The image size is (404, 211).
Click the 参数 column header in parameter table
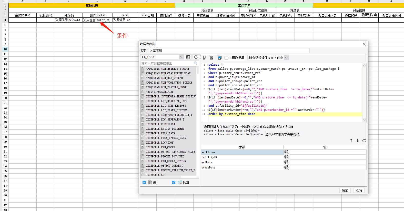tap(242, 147)
